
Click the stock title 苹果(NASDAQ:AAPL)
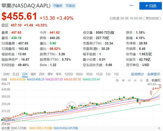point(26,6)
